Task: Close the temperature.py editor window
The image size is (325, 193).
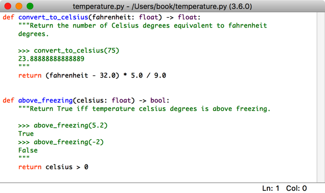Action: [8, 6]
